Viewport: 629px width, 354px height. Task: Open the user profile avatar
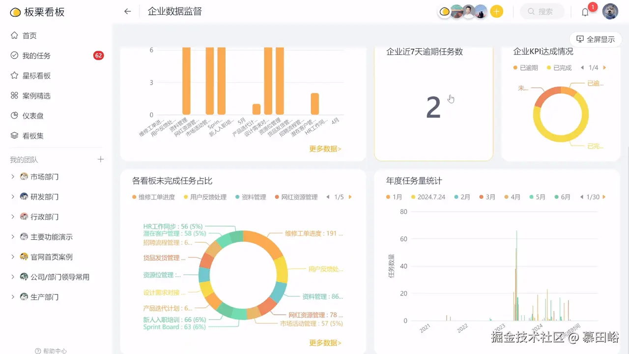coord(610,11)
